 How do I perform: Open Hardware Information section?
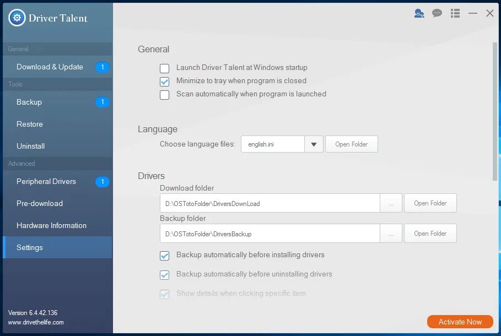point(57,225)
